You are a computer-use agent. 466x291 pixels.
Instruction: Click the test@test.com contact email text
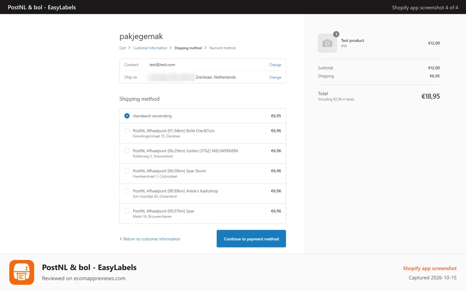coord(162,65)
